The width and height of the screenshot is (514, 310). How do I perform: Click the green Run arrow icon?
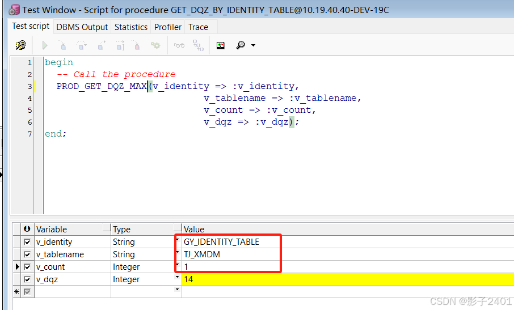pos(45,45)
